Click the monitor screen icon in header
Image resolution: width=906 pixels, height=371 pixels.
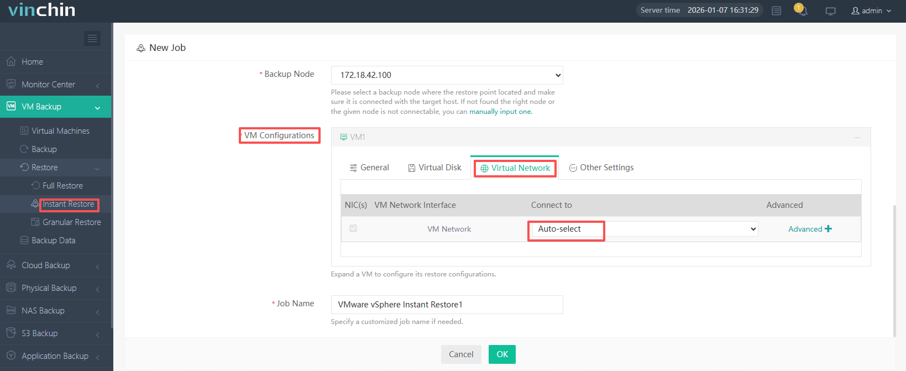click(x=830, y=11)
